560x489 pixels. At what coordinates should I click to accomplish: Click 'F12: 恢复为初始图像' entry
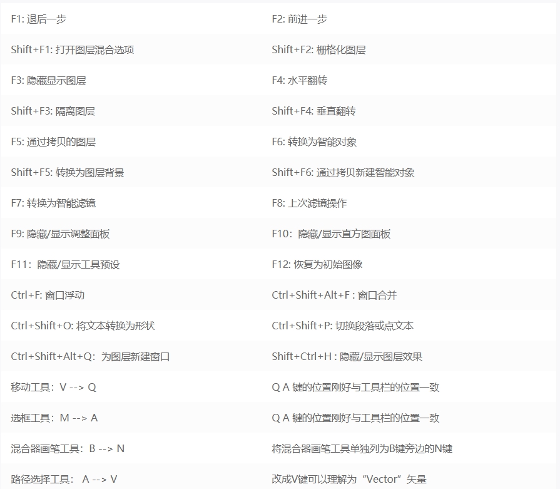click(x=317, y=265)
